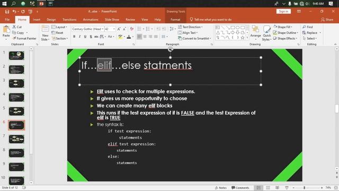This screenshot has height=191, width=339.
Task: Expand the Section dropdown
Action: [60, 38]
